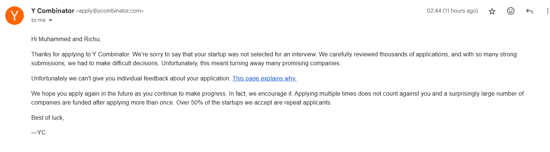Star this Y Combinator email
This screenshot has height=152, width=550.
[x=492, y=11]
